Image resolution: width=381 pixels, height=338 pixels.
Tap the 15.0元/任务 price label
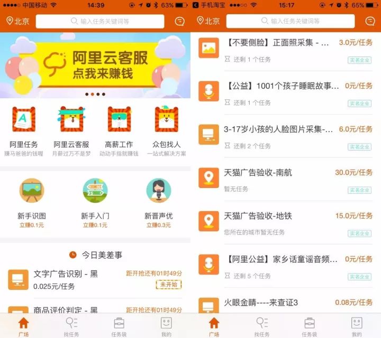(354, 215)
